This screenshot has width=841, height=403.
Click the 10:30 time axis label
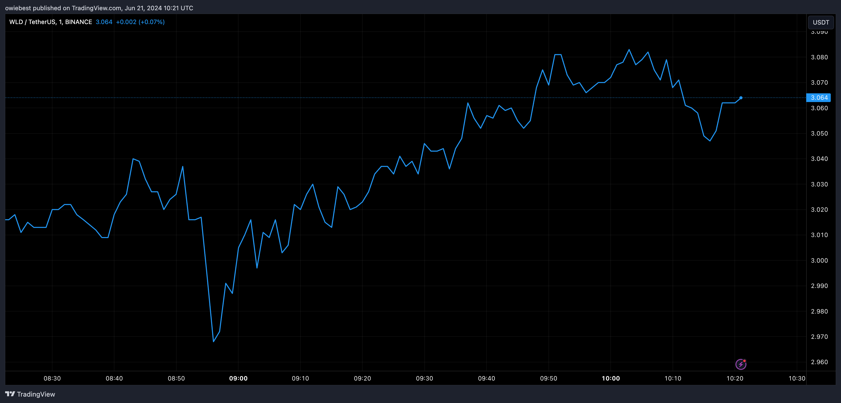(797, 378)
